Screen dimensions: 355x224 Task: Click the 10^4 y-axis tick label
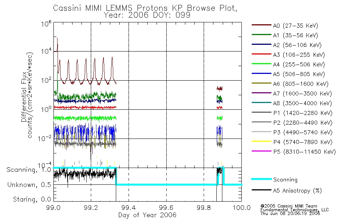pos(46,51)
